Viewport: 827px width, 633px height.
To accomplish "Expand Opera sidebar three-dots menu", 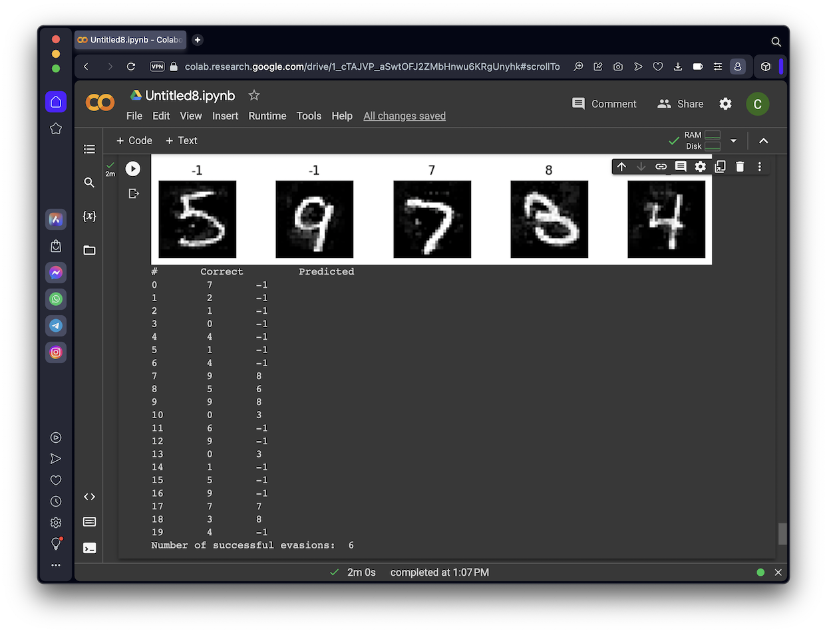I will [56, 565].
